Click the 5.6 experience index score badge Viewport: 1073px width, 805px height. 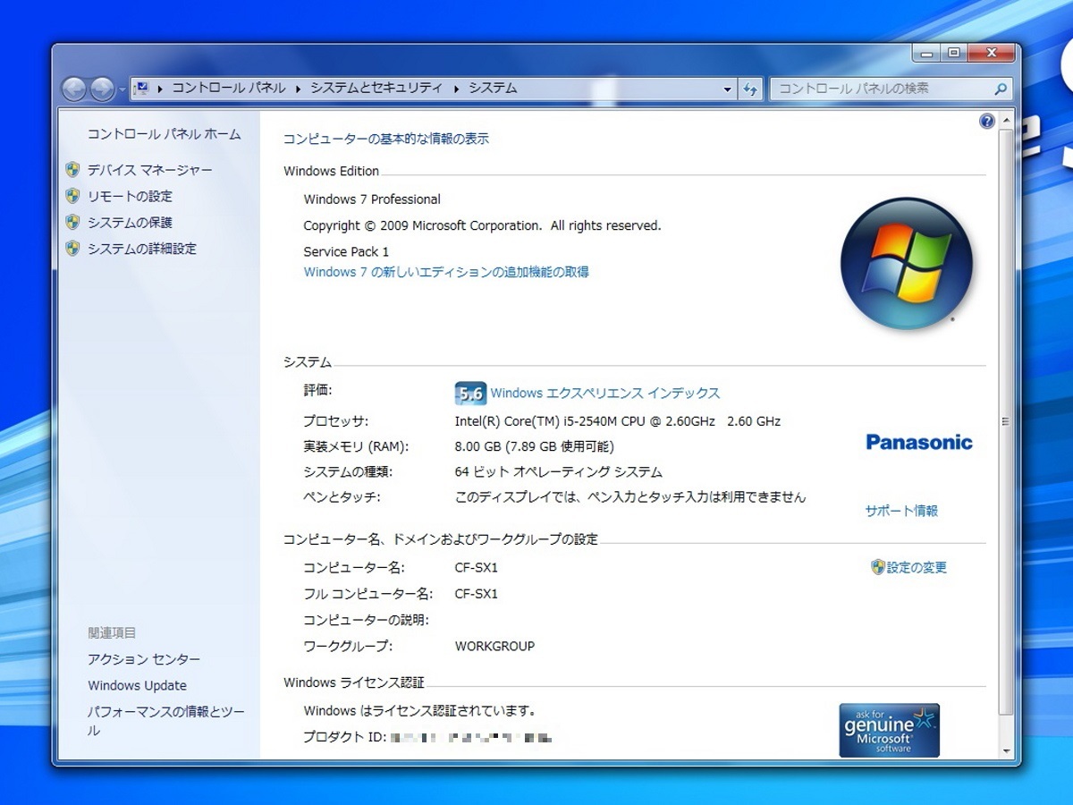470,394
